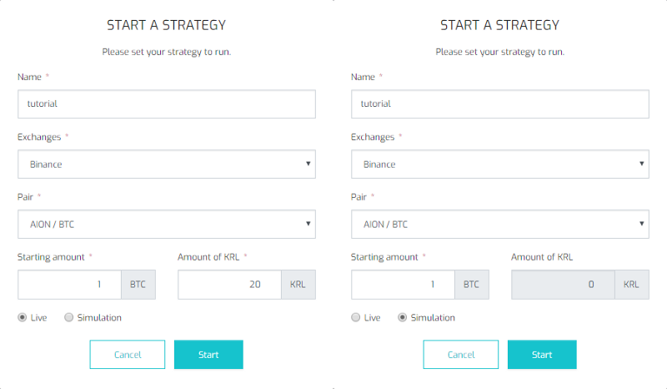Open AION / BTC pair dropdown in right form
The height and width of the screenshot is (389, 667).
(x=500, y=224)
